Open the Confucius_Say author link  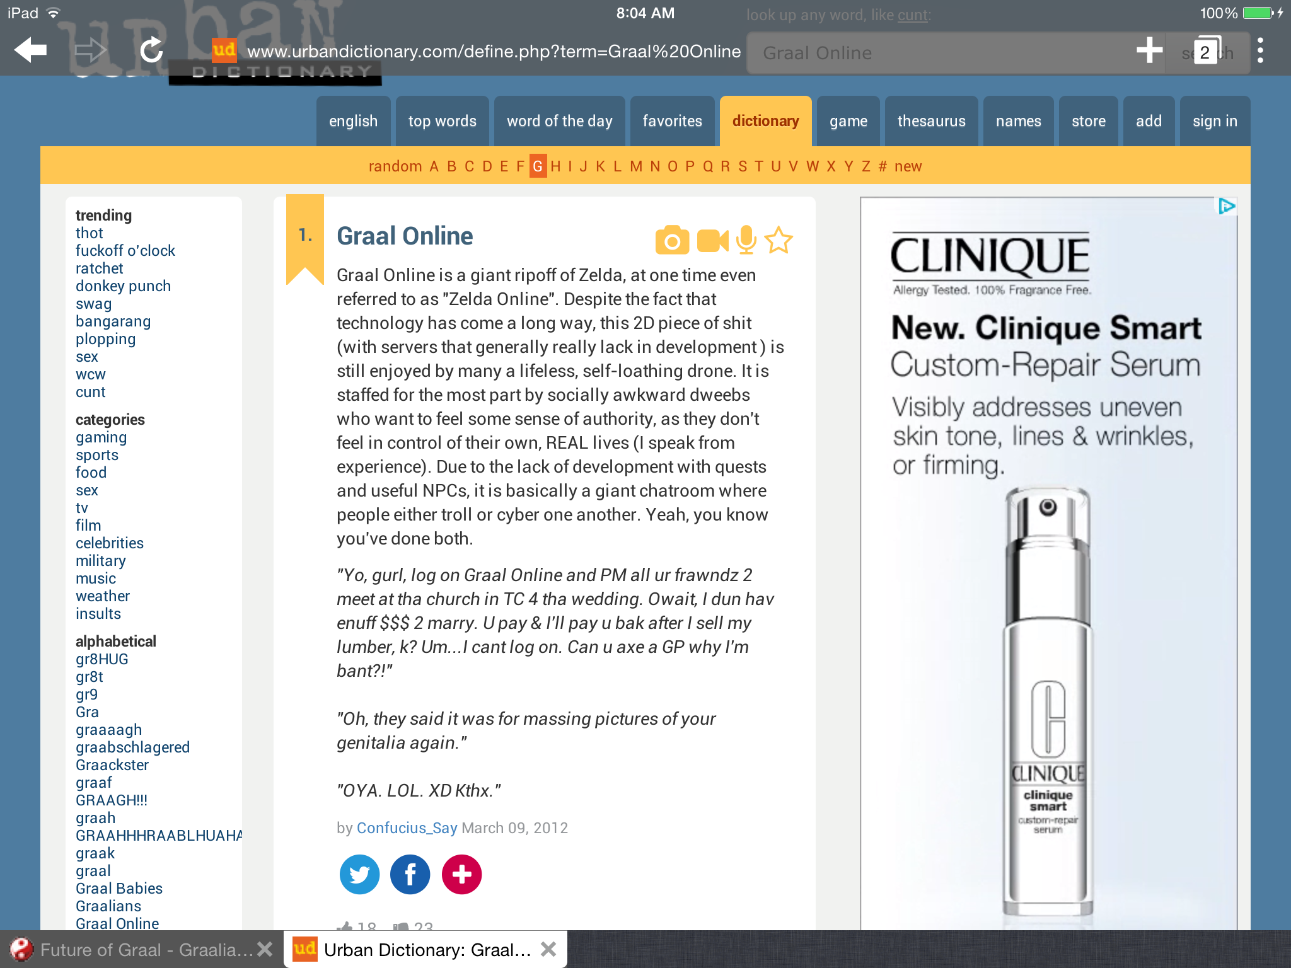[x=407, y=827]
